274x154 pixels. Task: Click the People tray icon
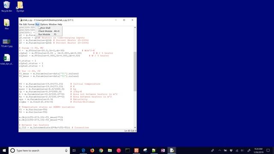click(x=213, y=150)
